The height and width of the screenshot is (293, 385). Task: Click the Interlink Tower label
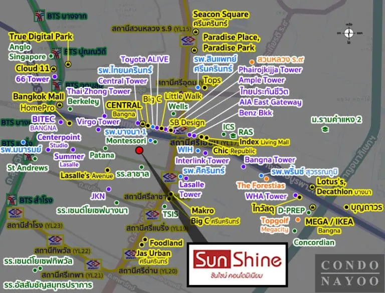pyautogui.click(x=203, y=161)
